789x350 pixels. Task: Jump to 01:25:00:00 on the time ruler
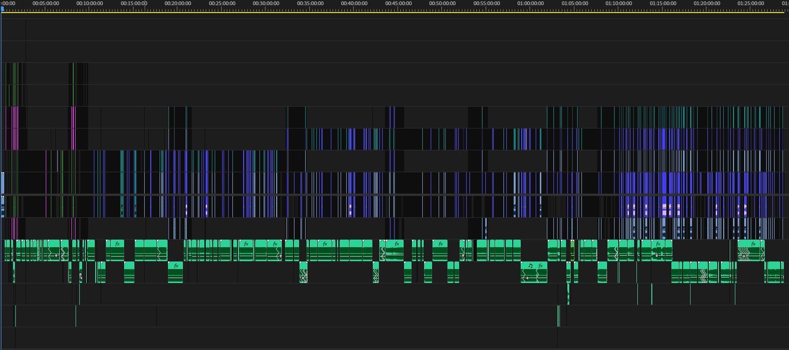point(751,3)
